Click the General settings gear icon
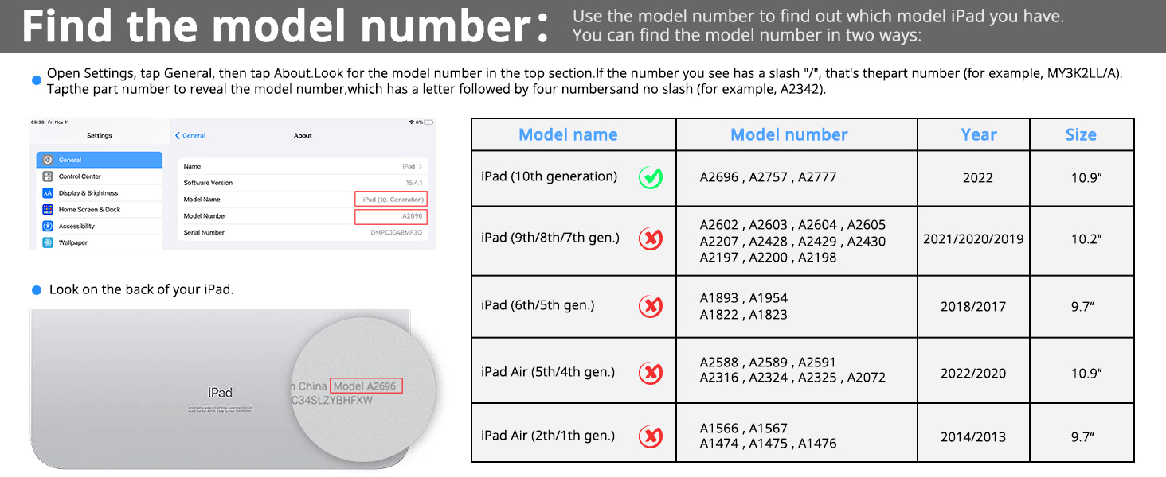Screen dimensions: 1166x477 coord(49,160)
